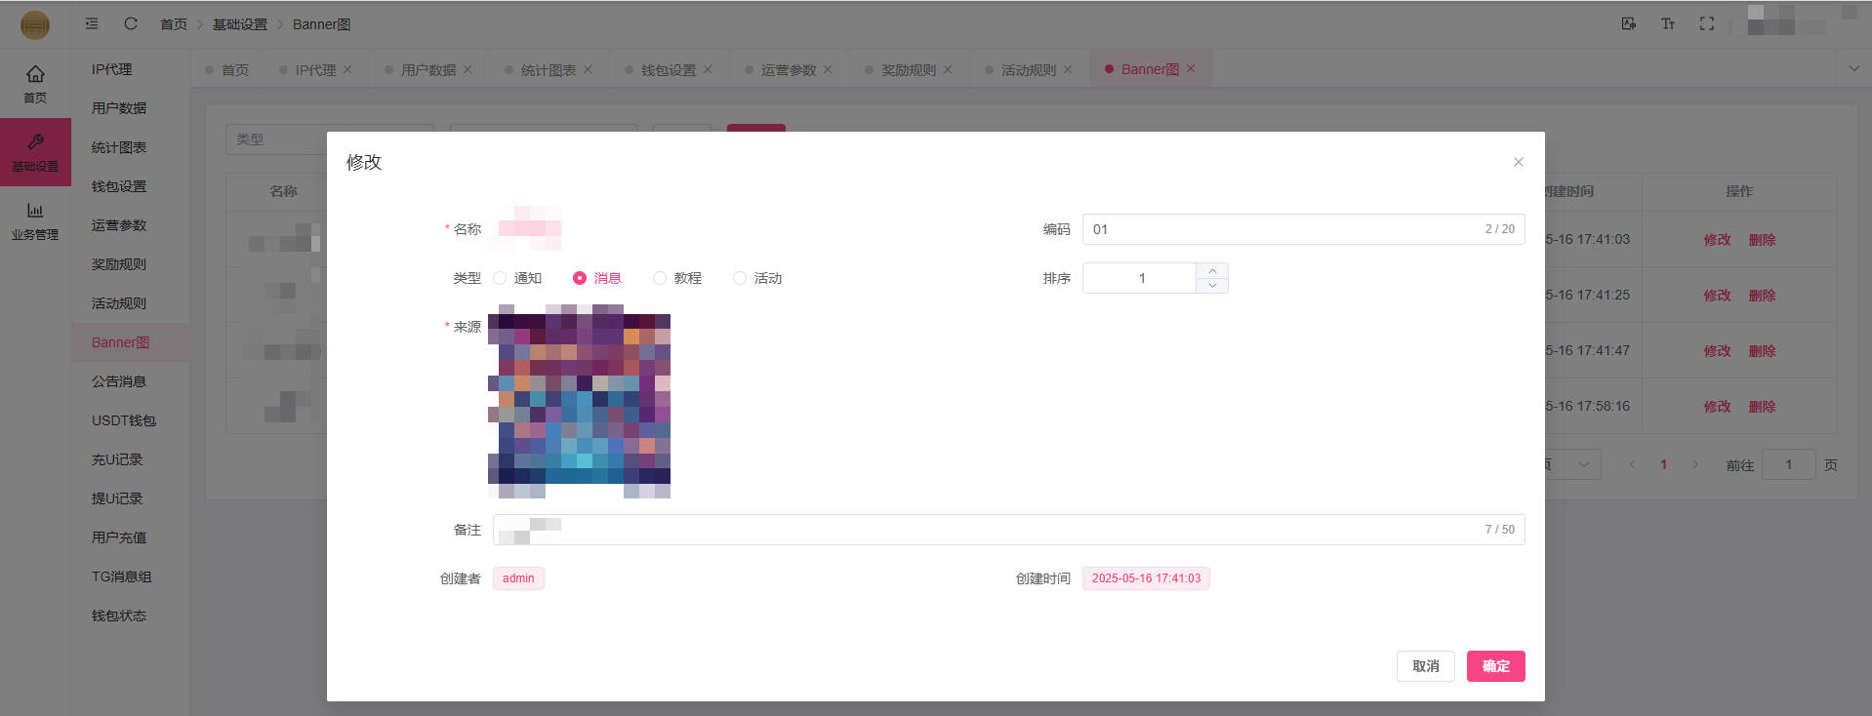Close the Banner图 tab via its X
This screenshot has height=716, width=1872.
point(1191,69)
